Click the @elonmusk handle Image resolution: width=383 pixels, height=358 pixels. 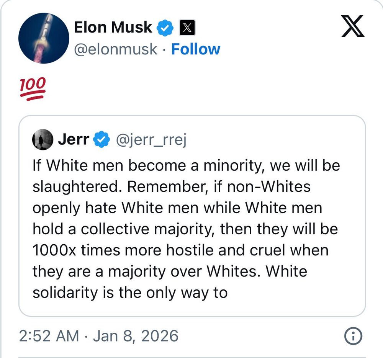[x=115, y=49]
